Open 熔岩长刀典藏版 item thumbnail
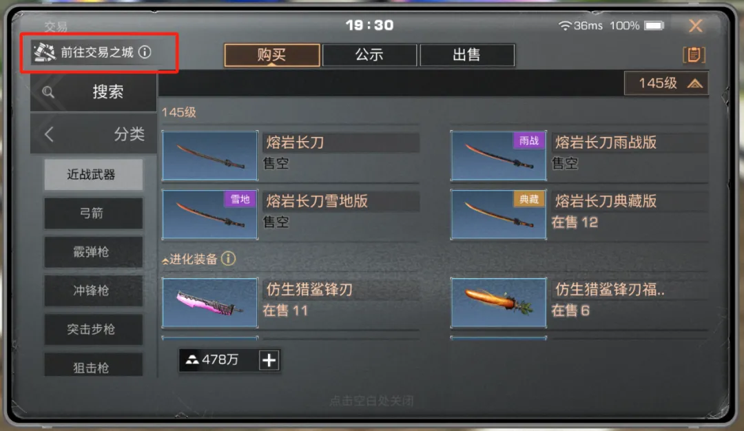 pyautogui.click(x=498, y=214)
